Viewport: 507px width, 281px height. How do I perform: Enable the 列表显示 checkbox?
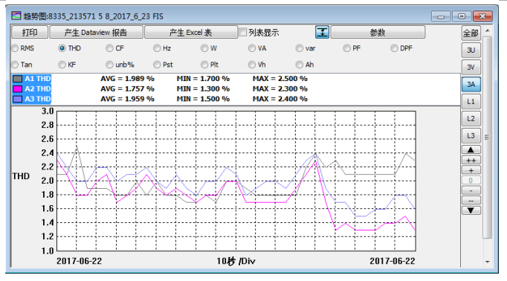(x=242, y=32)
